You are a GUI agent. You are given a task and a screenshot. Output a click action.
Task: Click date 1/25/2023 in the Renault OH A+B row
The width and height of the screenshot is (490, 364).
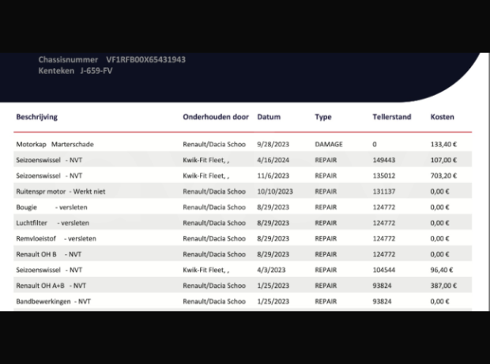tap(273, 286)
